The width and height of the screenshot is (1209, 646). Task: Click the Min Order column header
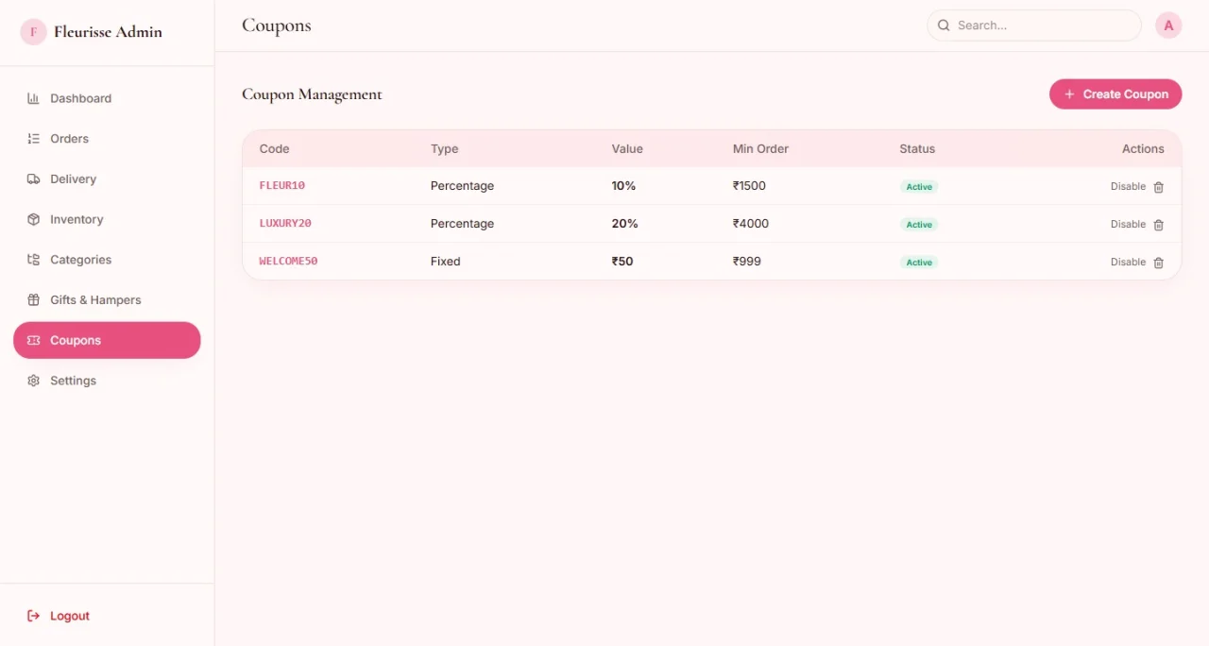(760, 149)
